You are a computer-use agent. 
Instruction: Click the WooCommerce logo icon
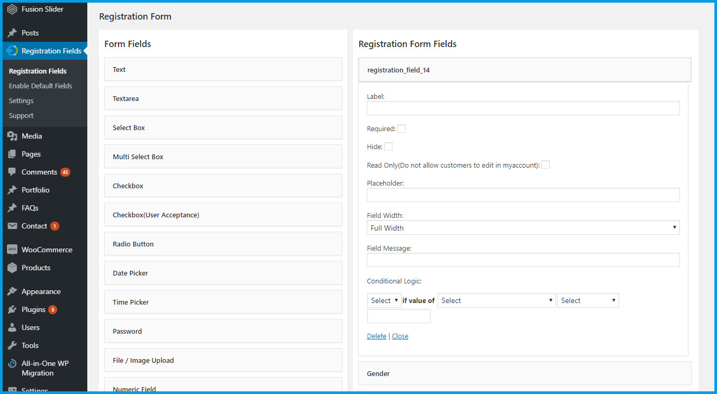point(12,250)
